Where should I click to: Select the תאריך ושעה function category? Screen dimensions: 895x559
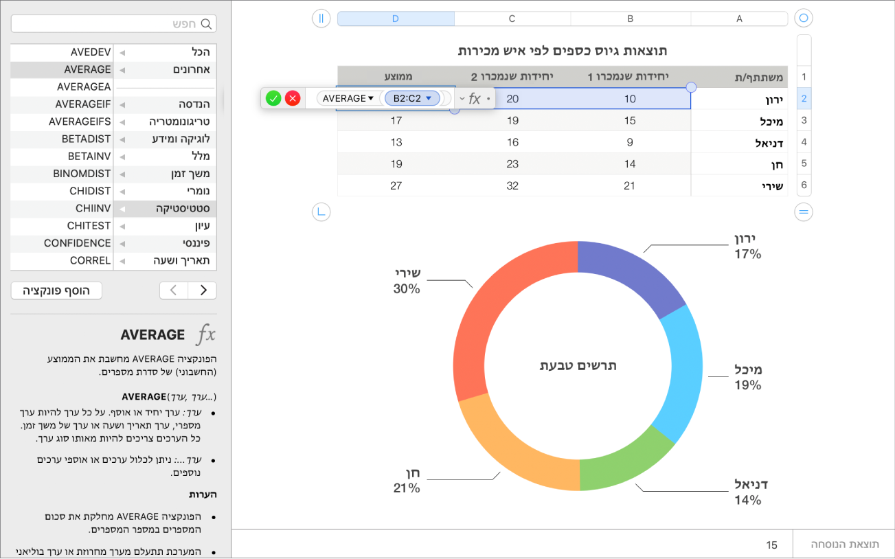(165, 261)
